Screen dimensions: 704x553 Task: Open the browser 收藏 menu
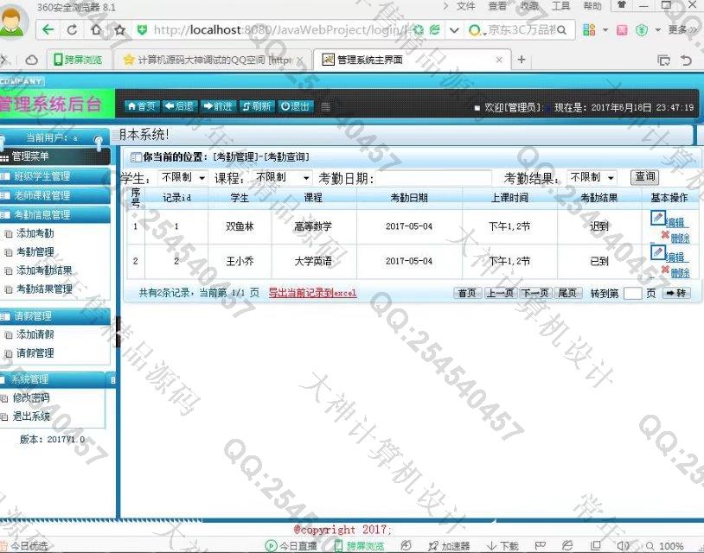(x=529, y=6)
